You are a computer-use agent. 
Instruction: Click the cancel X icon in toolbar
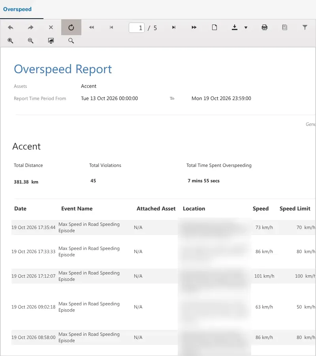[x=51, y=27]
